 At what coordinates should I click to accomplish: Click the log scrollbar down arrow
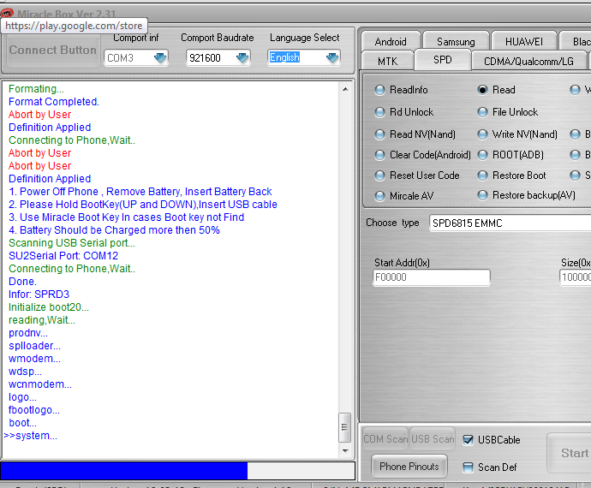coord(345,450)
